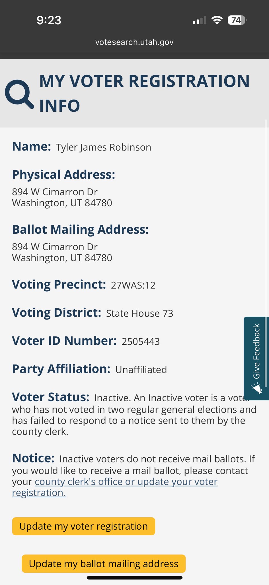Tap the Voting Precinct value 27WAS:12

pyautogui.click(x=133, y=285)
